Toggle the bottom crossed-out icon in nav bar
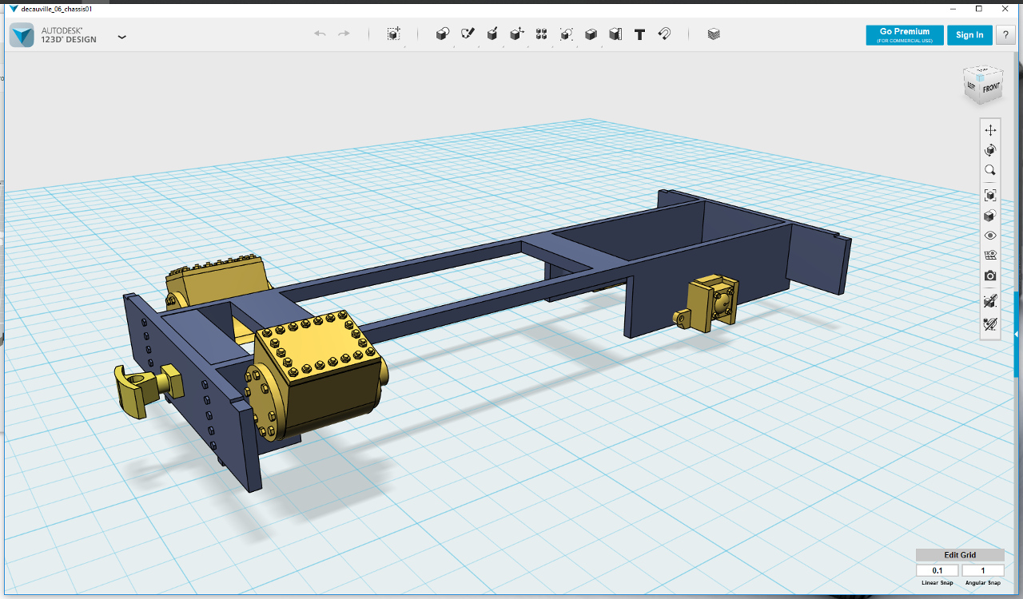 point(990,323)
